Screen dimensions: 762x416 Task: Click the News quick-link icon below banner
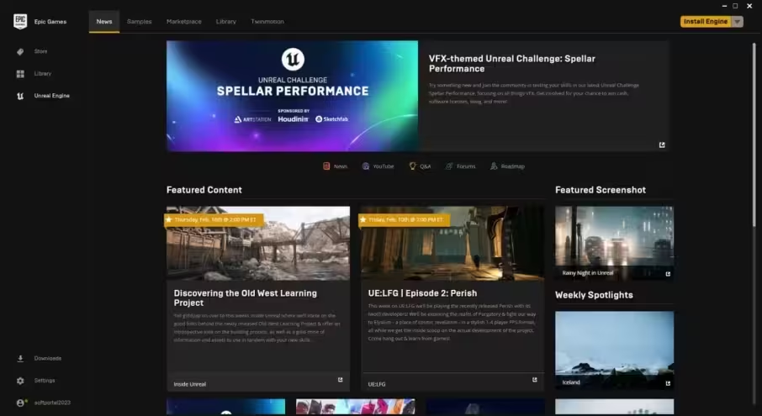click(326, 166)
